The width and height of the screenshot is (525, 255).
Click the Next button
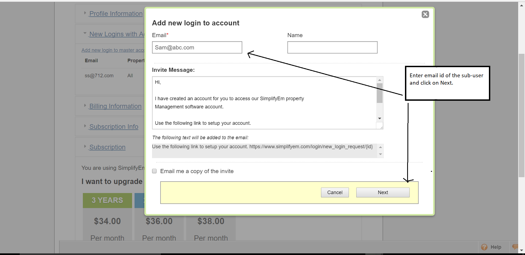coord(383,192)
